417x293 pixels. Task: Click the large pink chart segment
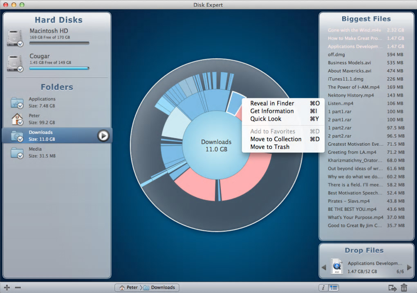point(250,178)
